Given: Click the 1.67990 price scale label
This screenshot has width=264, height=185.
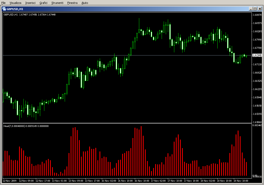Looking at the screenshot, I should pyautogui.click(x=257, y=39).
